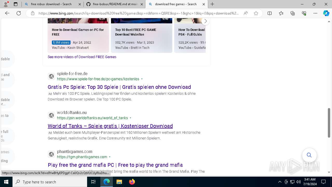This screenshot has height=187, width=332.
Task: Reload the page with refresh icon
Action: pyautogui.click(x=19, y=13)
